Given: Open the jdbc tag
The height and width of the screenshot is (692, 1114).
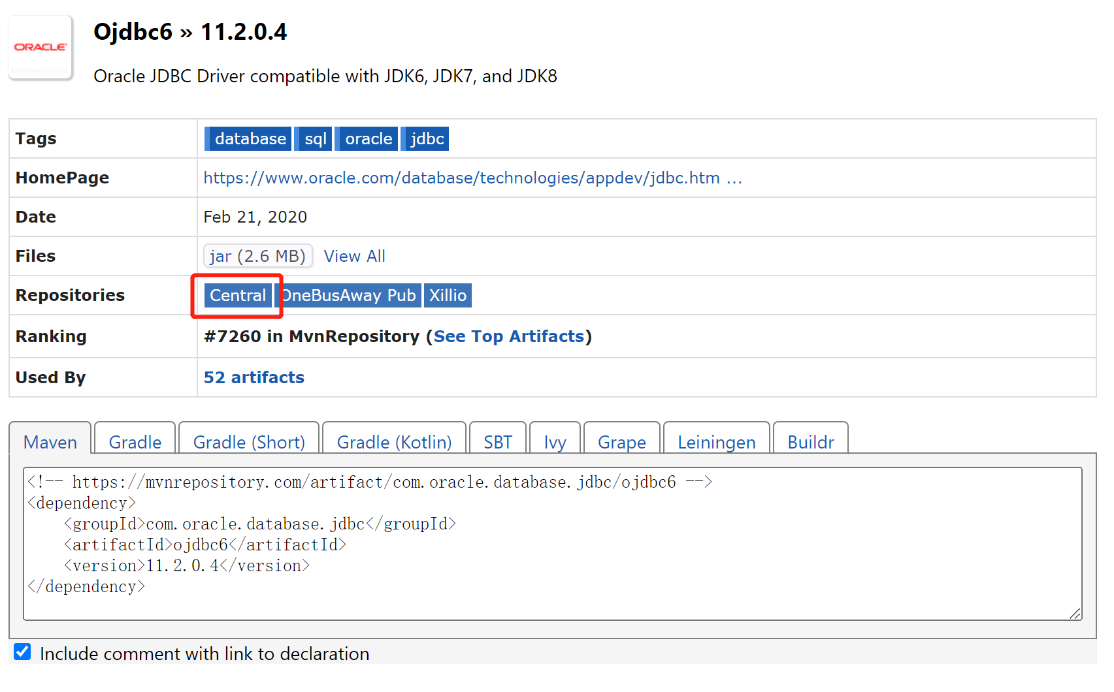Looking at the screenshot, I should pyautogui.click(x=425, y=139).
